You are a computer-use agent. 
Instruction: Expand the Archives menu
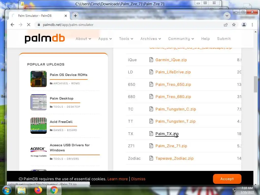(x=151, y=39)
